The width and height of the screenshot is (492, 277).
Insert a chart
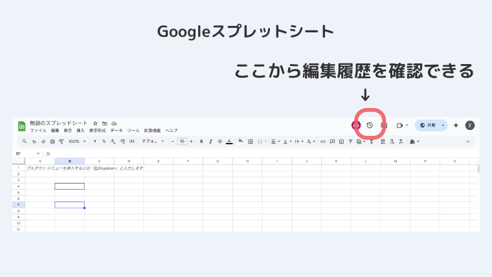(341, 142)
